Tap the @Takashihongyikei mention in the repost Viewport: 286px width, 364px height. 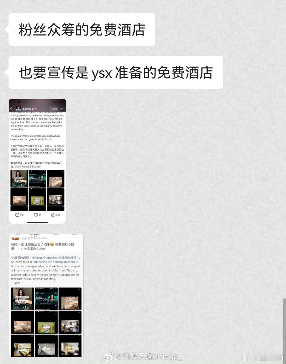pyautogui.click(x=45, y=258)
